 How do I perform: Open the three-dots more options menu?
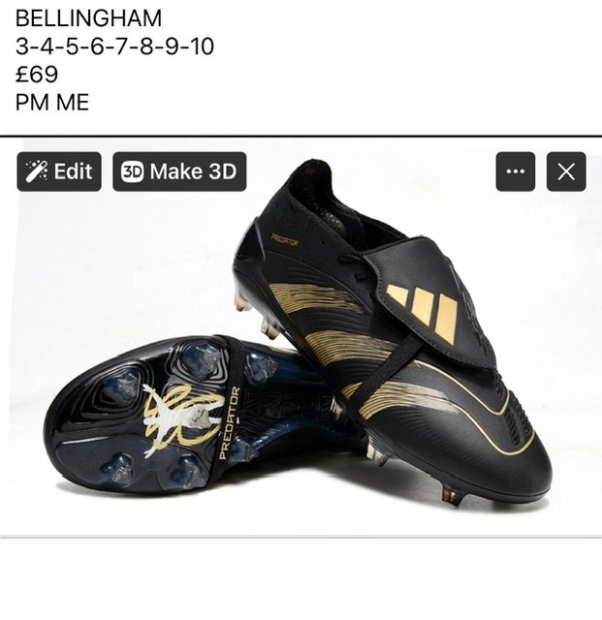(516, 171)
